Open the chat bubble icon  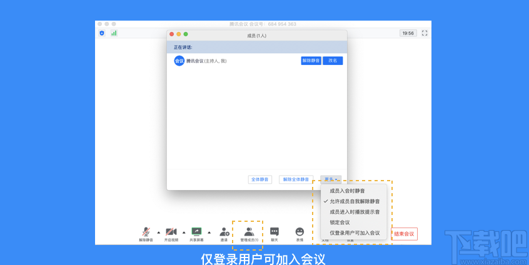pyautogui.click(x=275, y=232)
